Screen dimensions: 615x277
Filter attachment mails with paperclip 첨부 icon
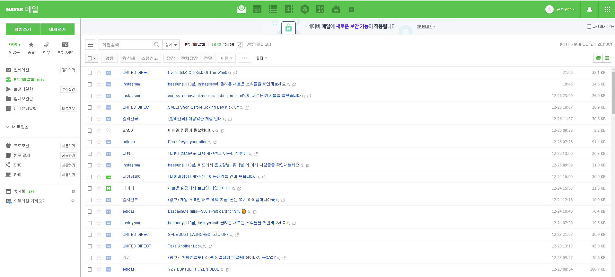tap(47, 48)
